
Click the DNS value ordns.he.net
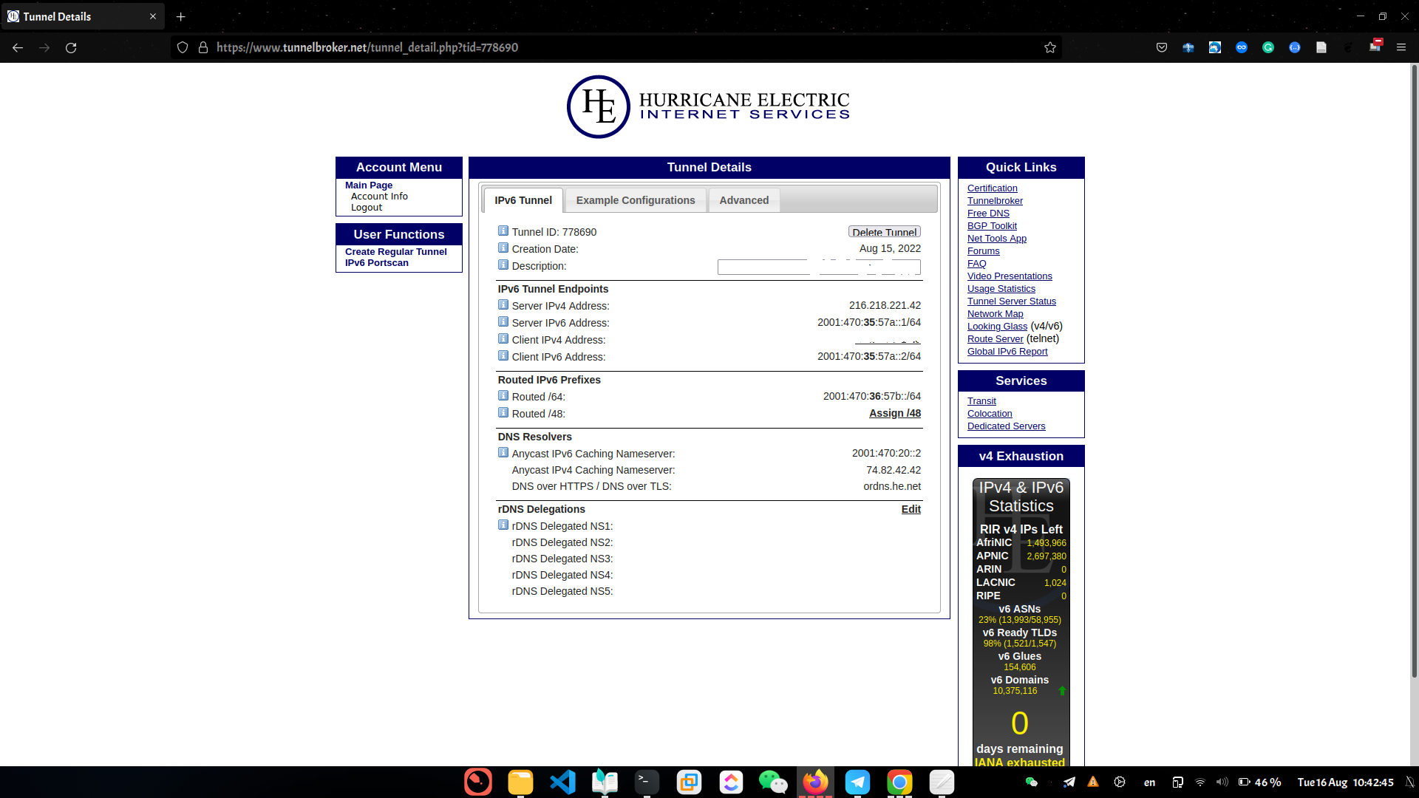point(892,486)
